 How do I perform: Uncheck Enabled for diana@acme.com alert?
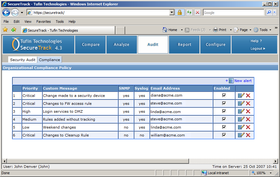coord(224,95)
